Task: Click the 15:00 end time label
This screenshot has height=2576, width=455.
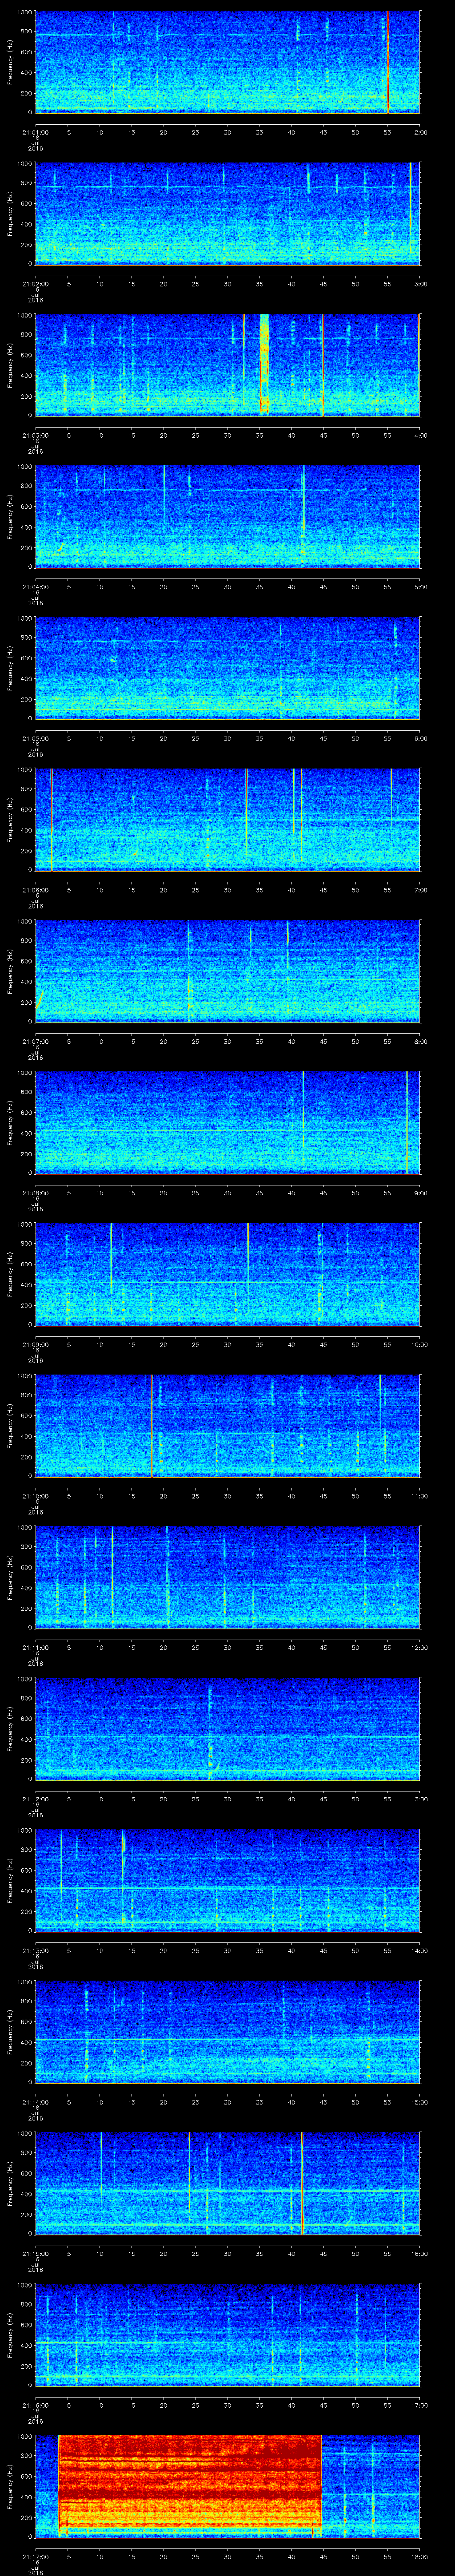Action: (x=419, y=2102)
